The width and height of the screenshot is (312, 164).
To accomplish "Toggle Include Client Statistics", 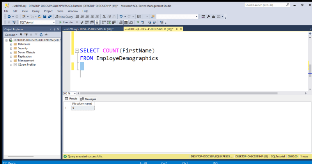I will [x=114, y=23].
